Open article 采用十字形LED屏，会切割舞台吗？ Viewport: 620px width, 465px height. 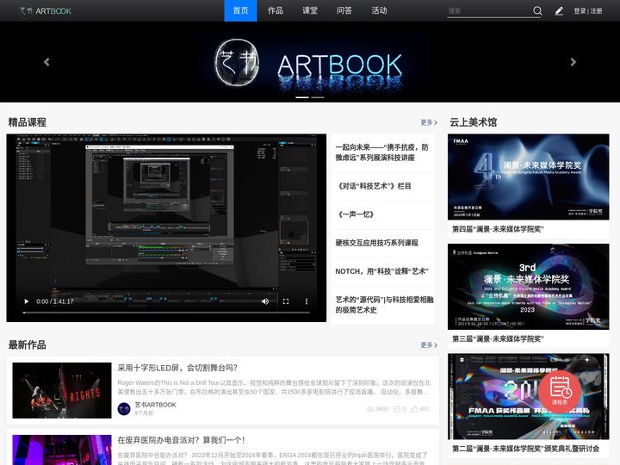coord(177,369)
